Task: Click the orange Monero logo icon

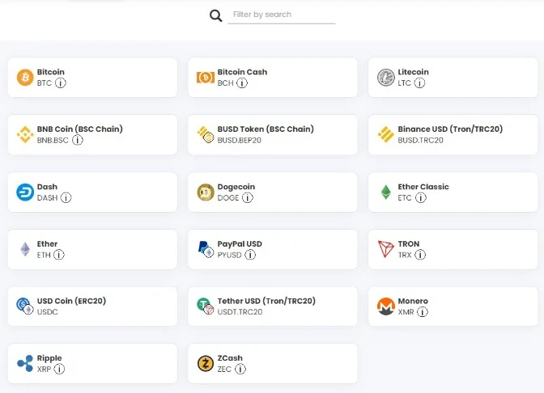Action: 386,306
